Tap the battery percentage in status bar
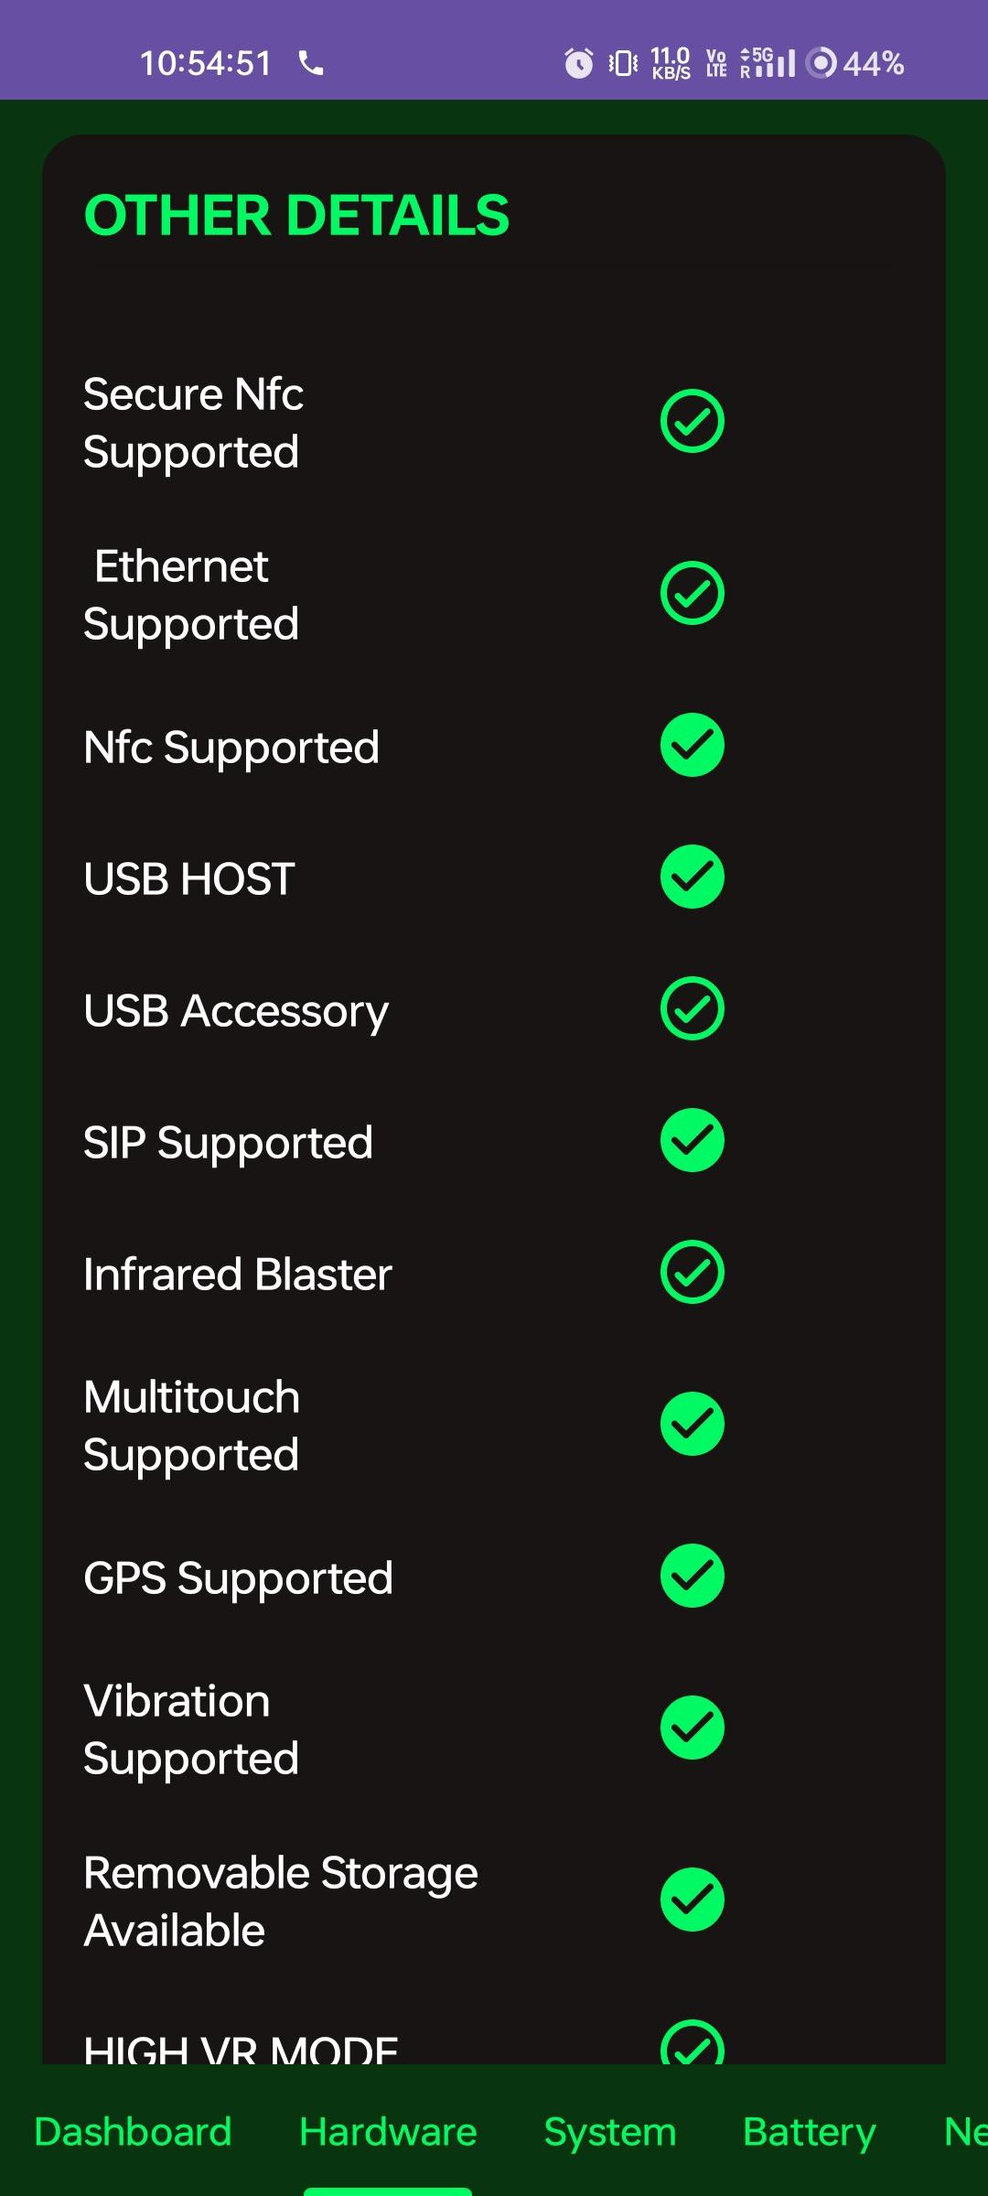 [873, 63]
